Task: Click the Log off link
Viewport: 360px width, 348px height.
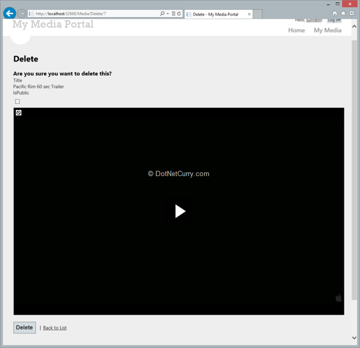Action: point(334,20)
